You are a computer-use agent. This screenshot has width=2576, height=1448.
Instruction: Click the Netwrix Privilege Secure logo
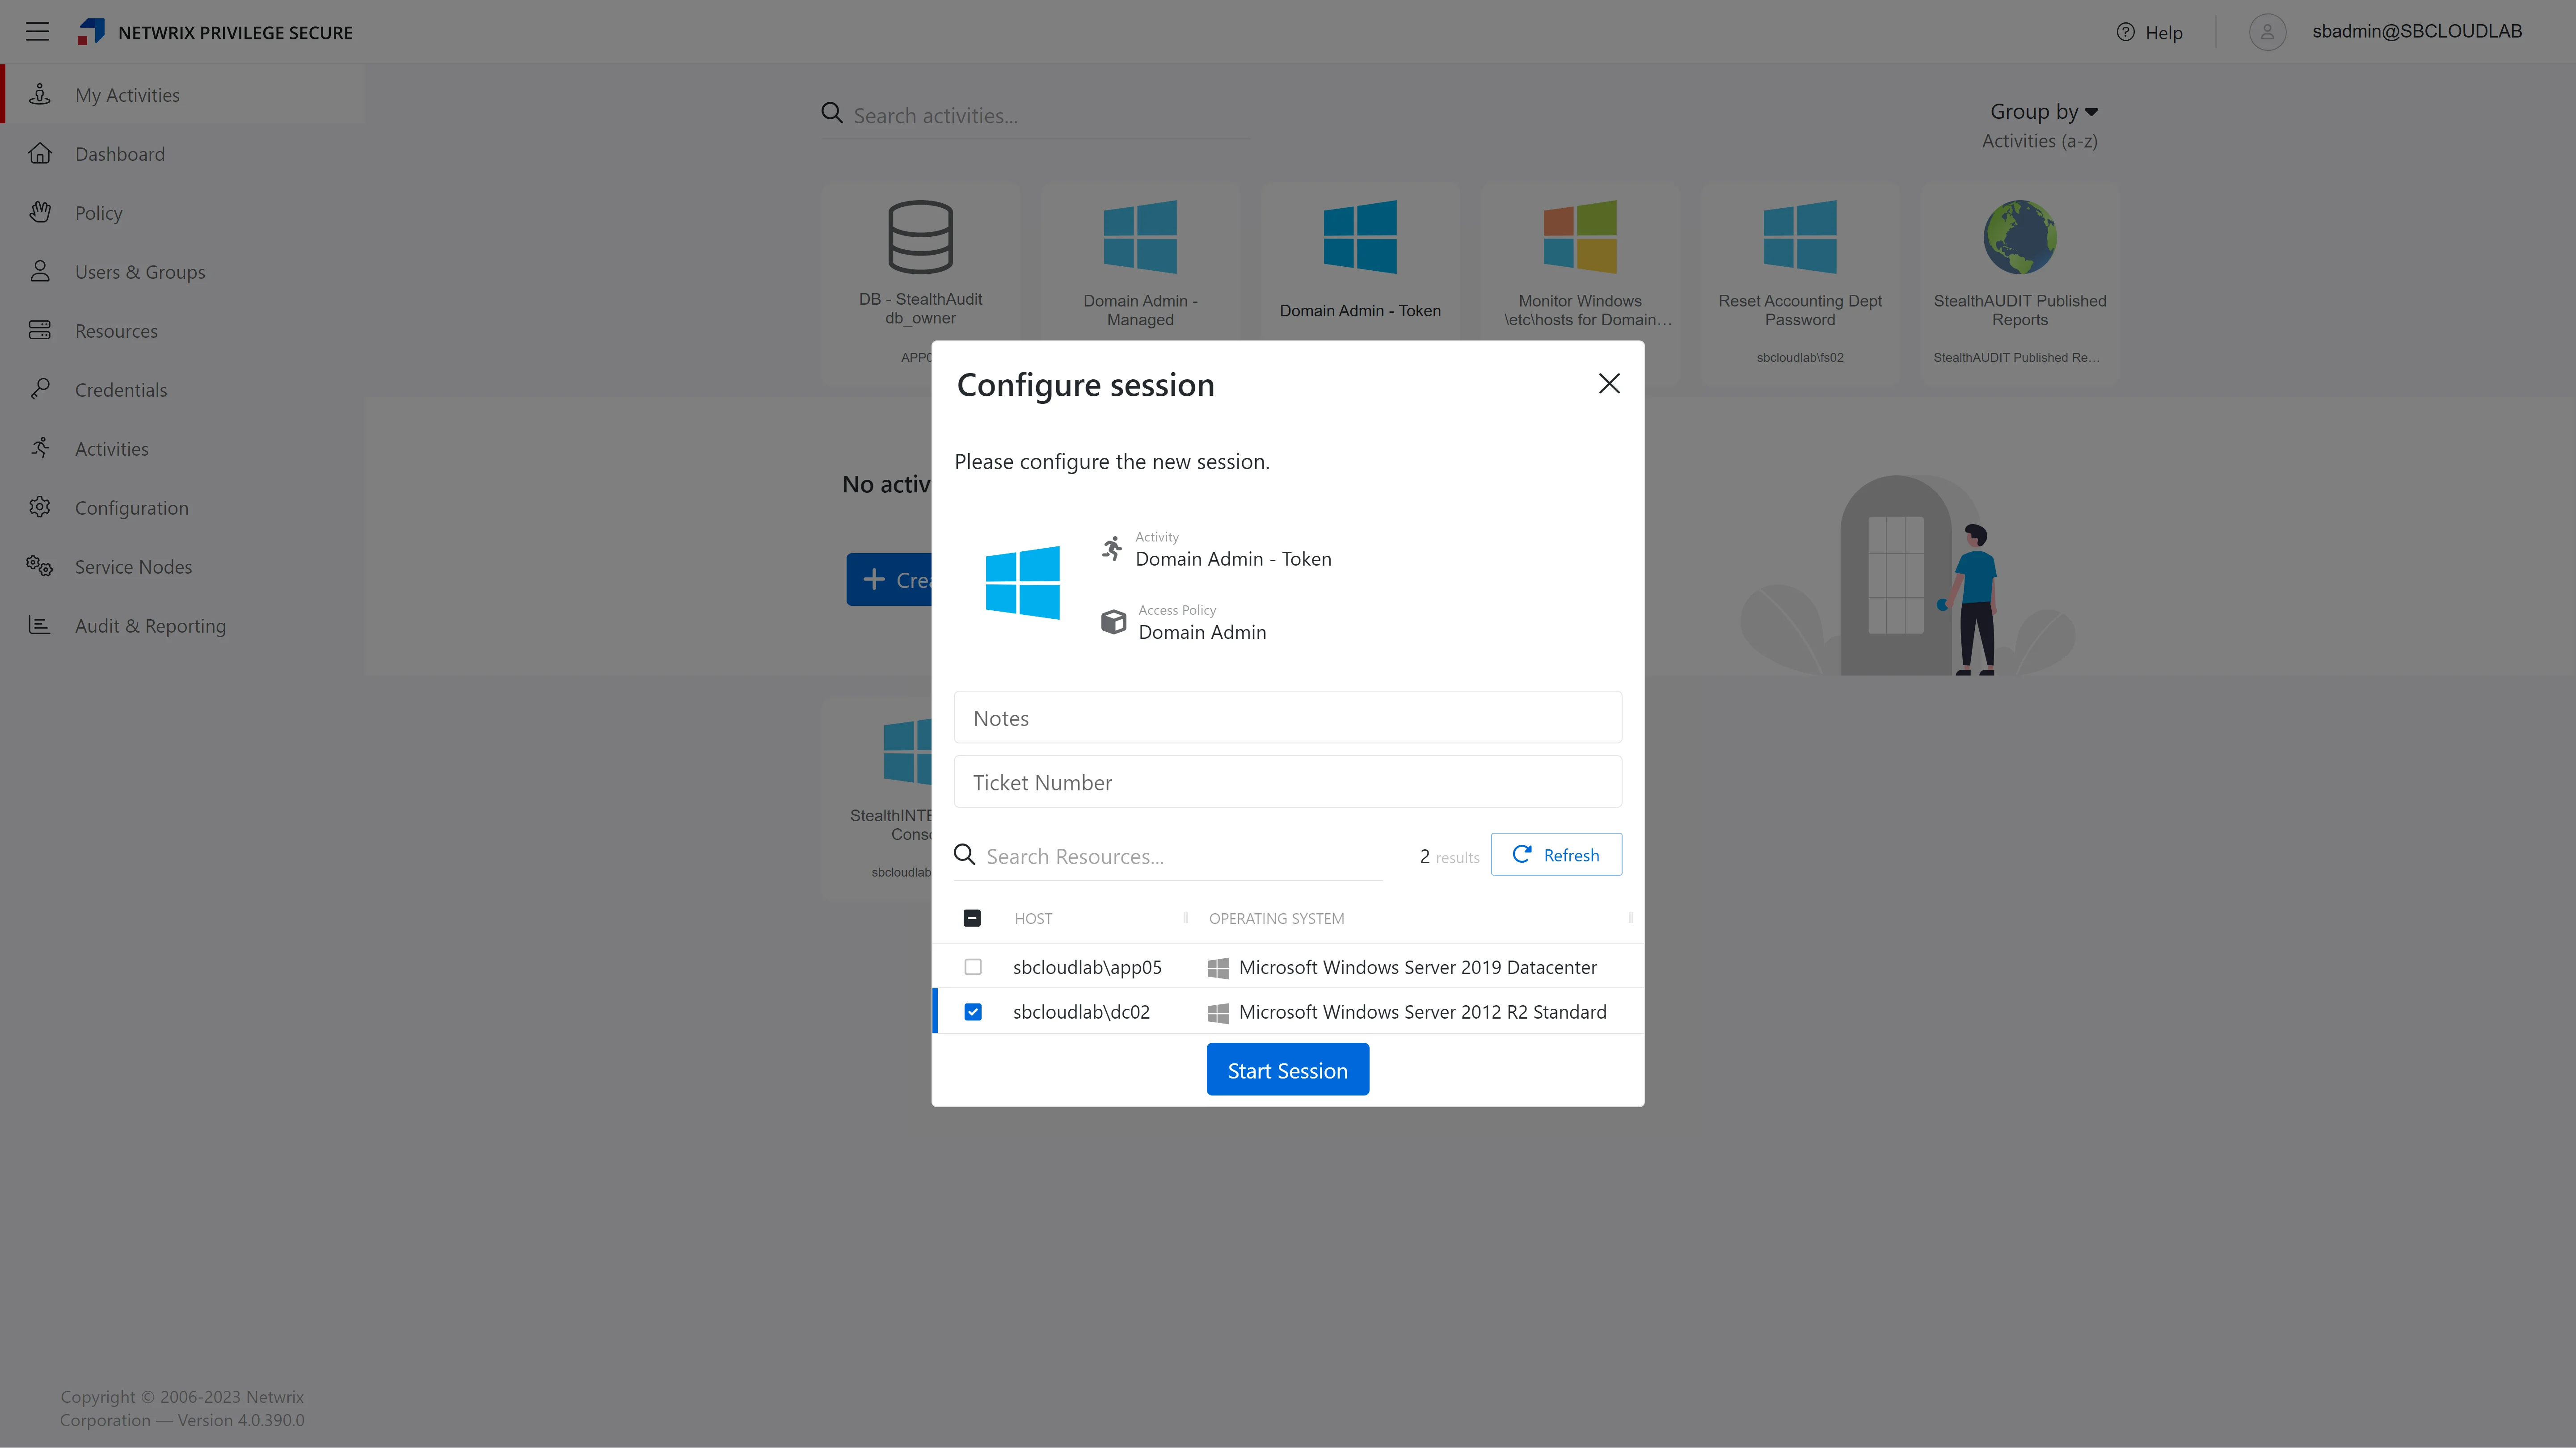tap(91, 32)
